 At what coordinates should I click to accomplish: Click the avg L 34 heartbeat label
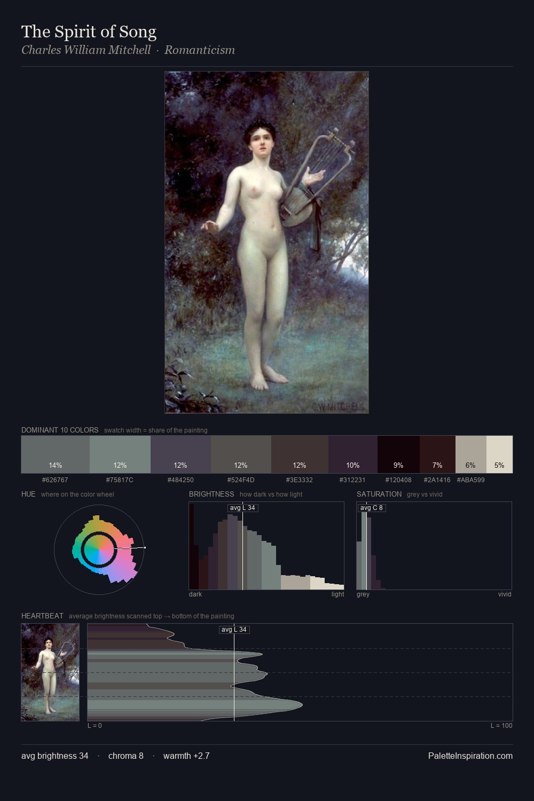tap(234, 630)
